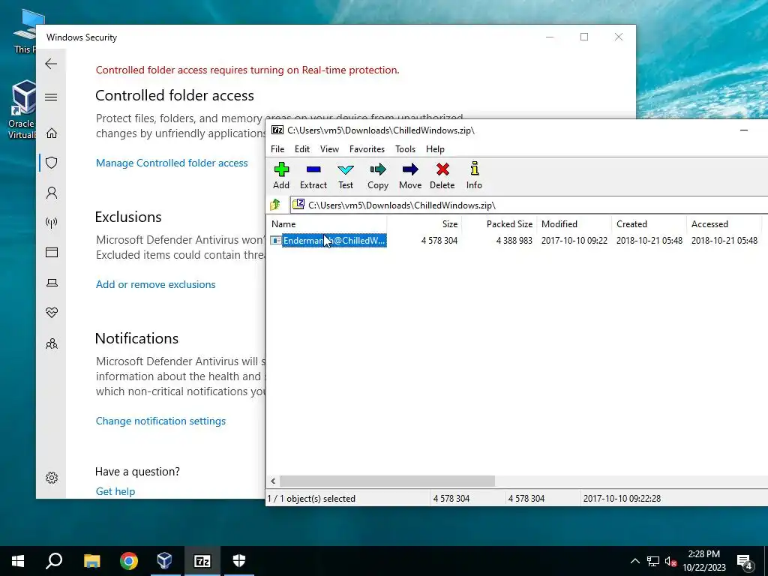Open taskbar Search
Screen dimensions: 768x576
pos(54,561)
